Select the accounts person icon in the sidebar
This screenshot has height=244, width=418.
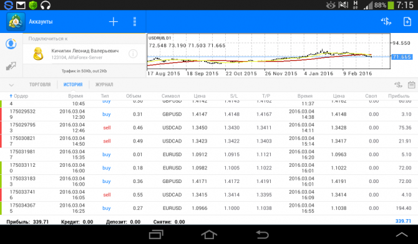click(x=11, y=44)
